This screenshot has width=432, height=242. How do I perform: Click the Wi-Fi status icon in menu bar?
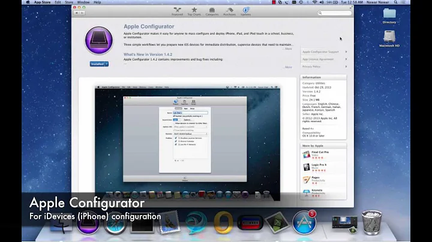pos(314,2)
